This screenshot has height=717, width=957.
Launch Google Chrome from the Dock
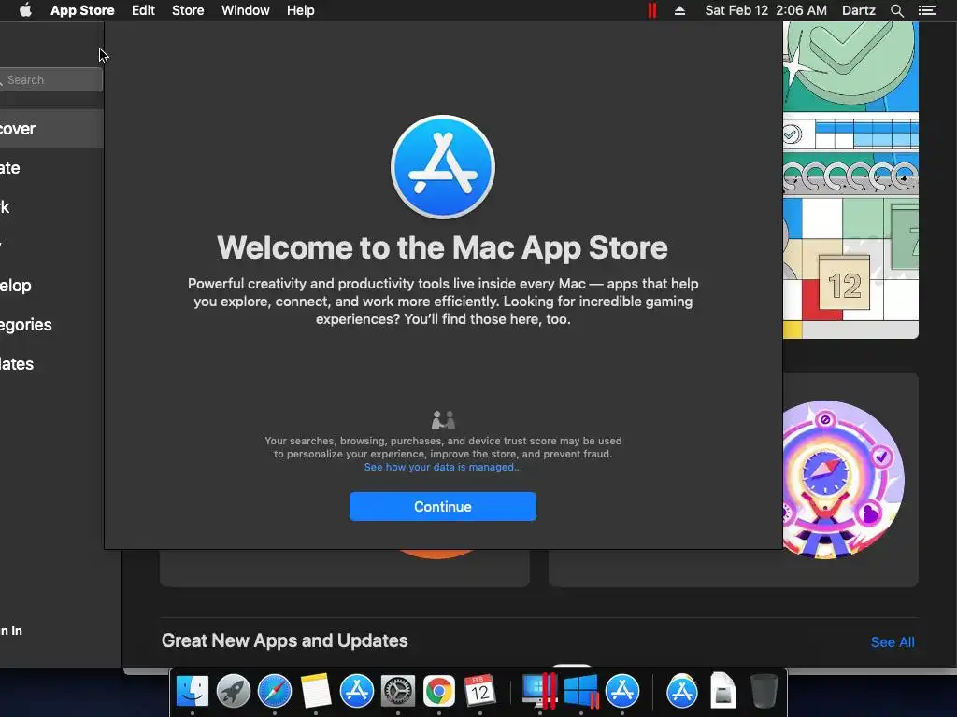click(x=439, y=692)
